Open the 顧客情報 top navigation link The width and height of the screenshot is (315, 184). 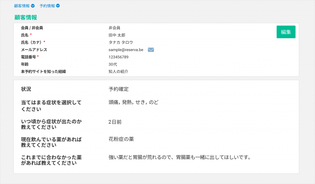pos(22,6)
